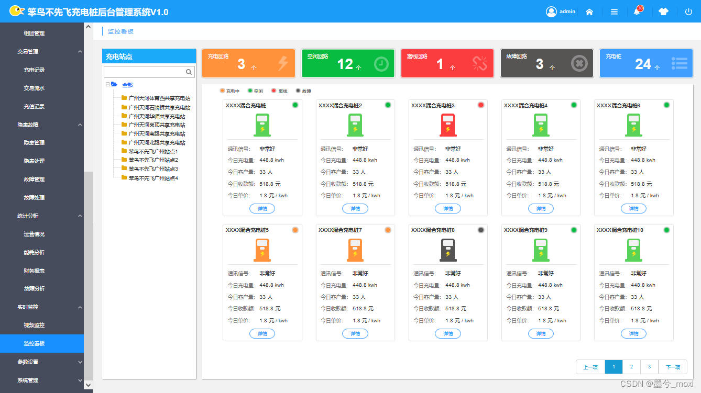Select 广州天河岗顶共享充电站 in tree

coord(157,125)
